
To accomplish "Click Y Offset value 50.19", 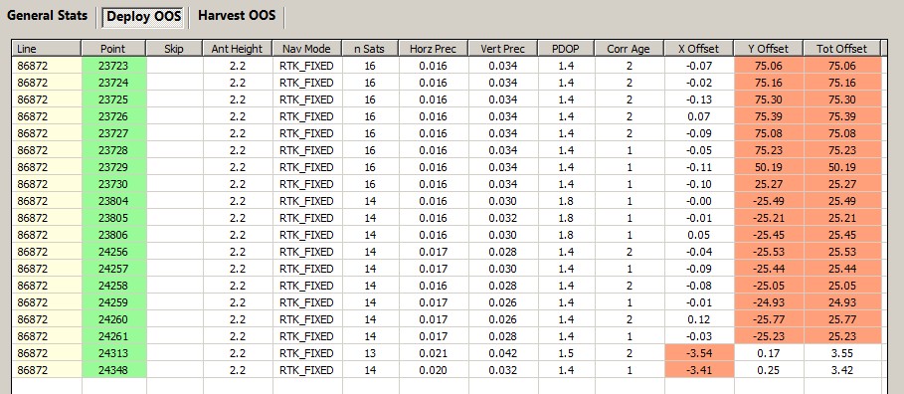I will coord(769,167).
